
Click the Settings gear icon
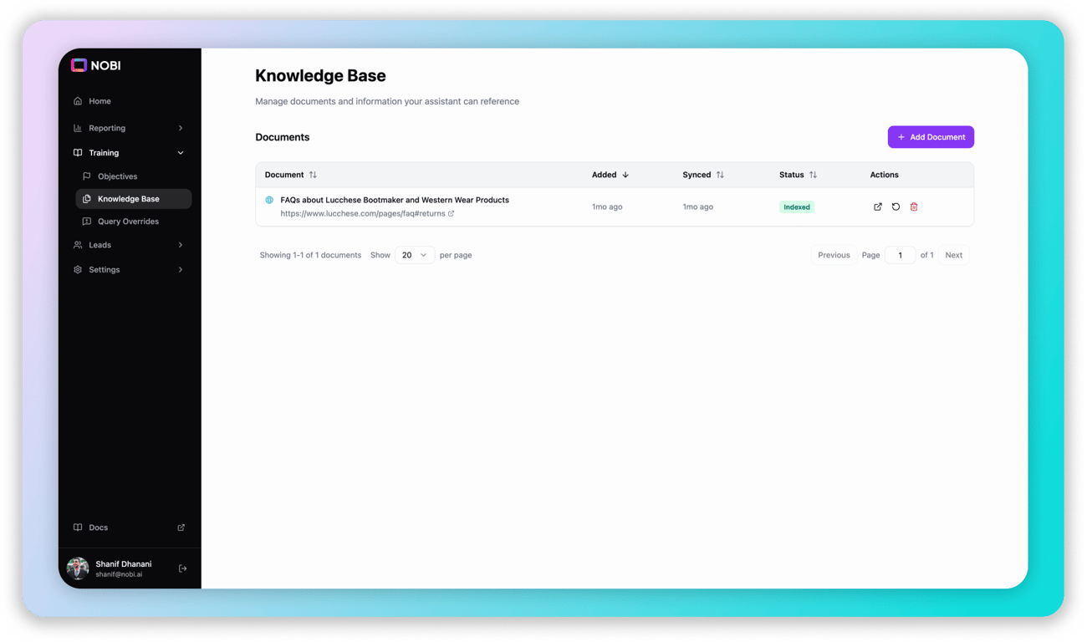point(78,270)
